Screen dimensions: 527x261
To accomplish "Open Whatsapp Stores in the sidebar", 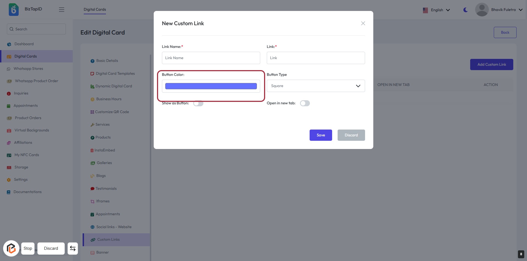I will coord(28,69).
